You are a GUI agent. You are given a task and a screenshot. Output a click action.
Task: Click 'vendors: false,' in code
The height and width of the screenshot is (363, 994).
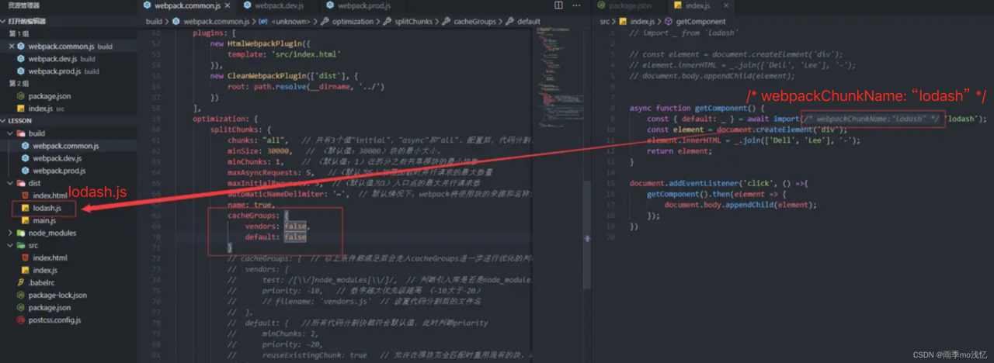tap(277, 226)
